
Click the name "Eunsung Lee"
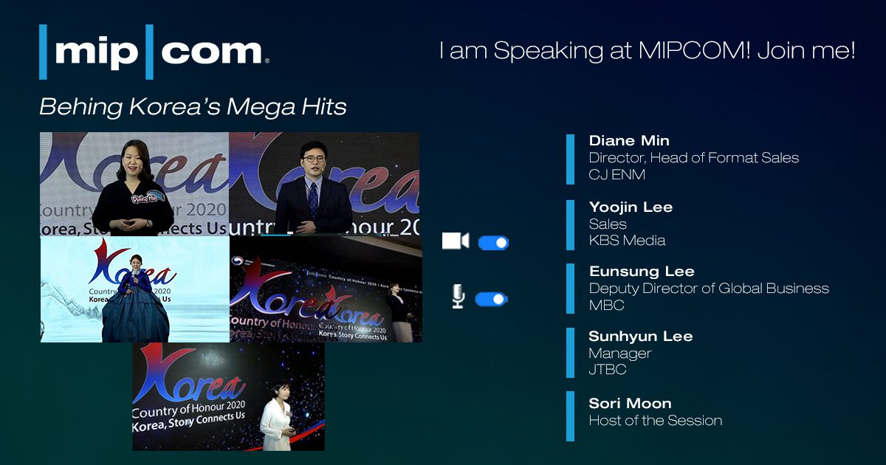coord(642,271)
